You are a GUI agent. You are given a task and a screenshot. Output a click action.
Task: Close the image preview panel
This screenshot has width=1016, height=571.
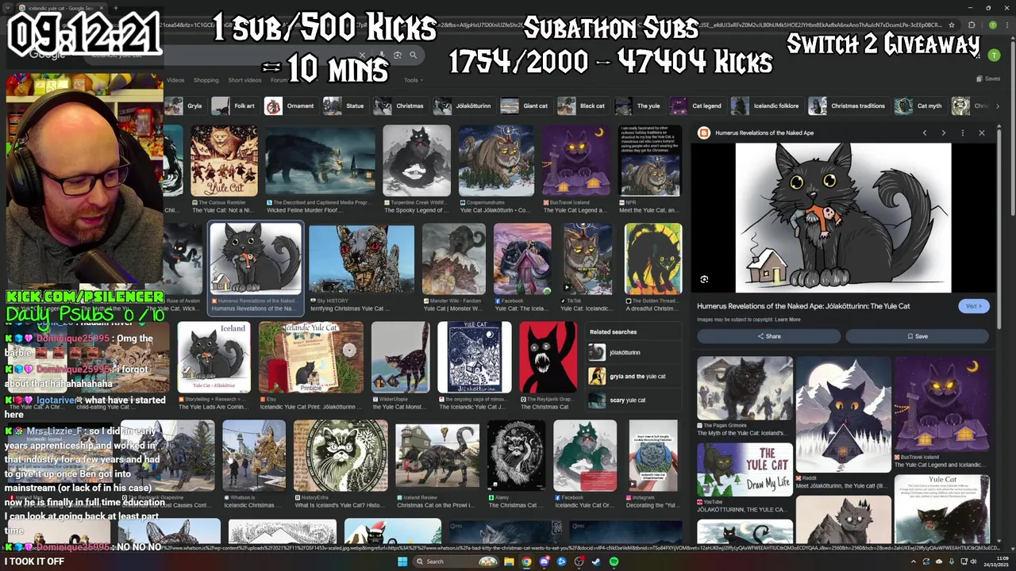tap(982, 133)
